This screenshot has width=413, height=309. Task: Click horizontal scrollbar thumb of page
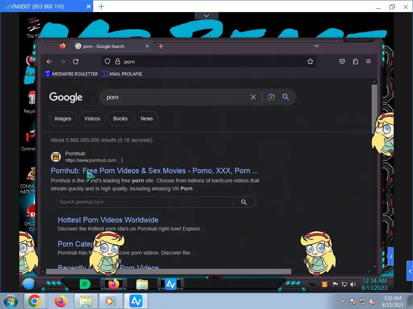click(169, 272)
